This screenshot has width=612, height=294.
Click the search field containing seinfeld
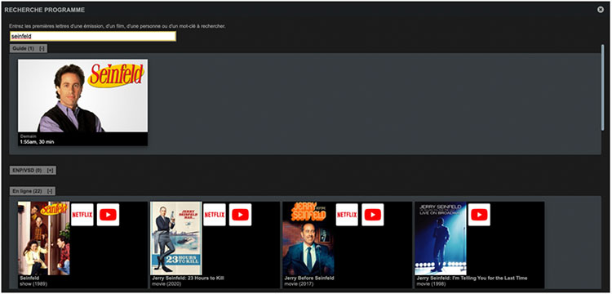[x=93, y=36]
